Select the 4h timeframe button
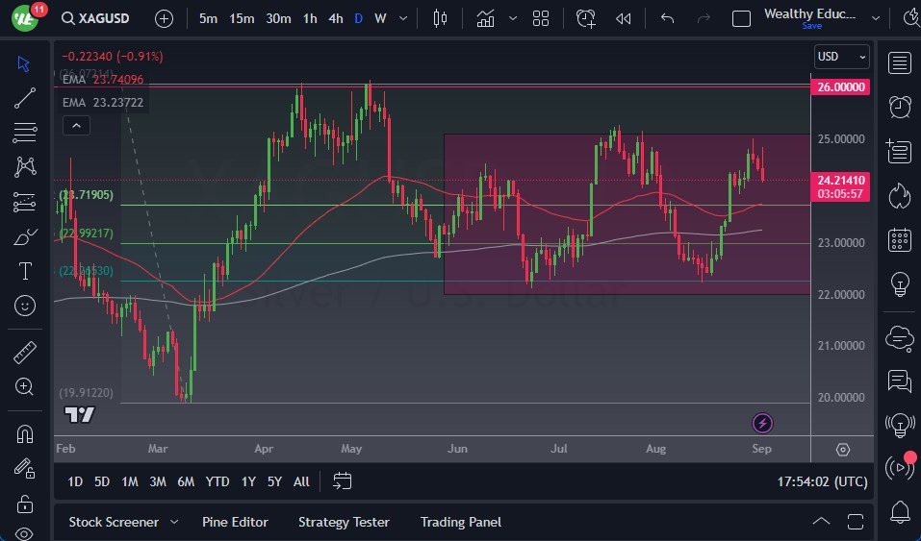 pyautogui.click(x=335, y=18)
